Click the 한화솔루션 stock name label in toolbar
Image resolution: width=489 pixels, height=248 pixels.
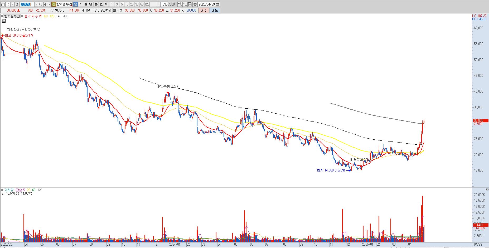point(64,4)
